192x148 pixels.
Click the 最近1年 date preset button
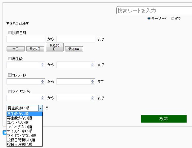click(x=74, y=49)
